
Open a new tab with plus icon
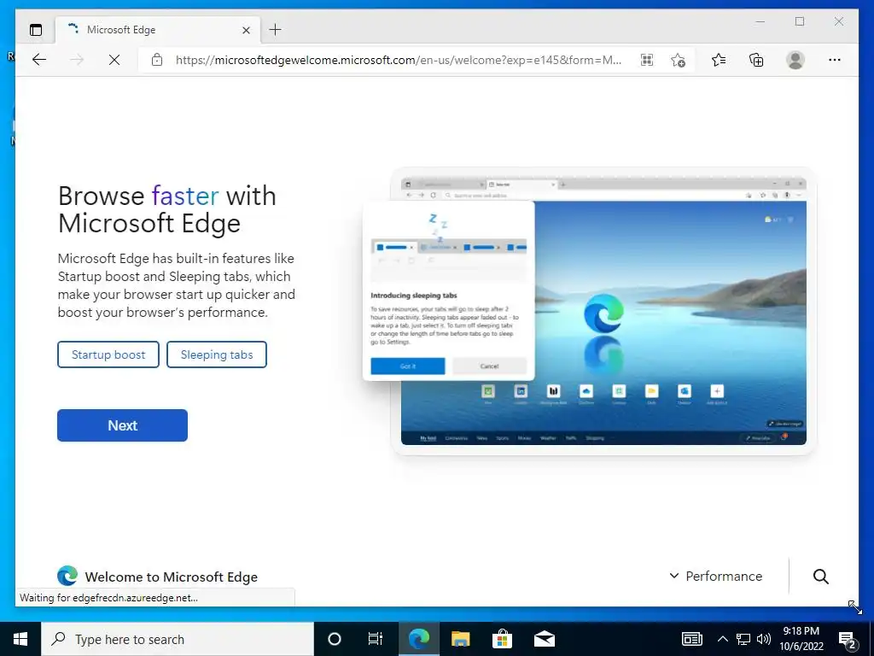pos(276,30)
